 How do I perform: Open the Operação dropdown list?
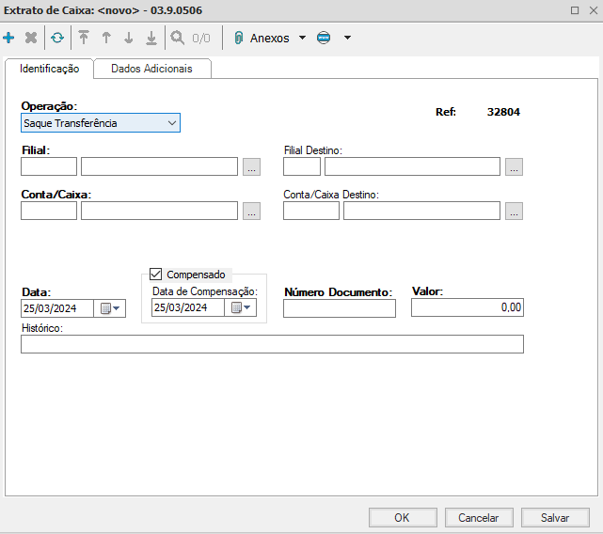coord(171,123)
